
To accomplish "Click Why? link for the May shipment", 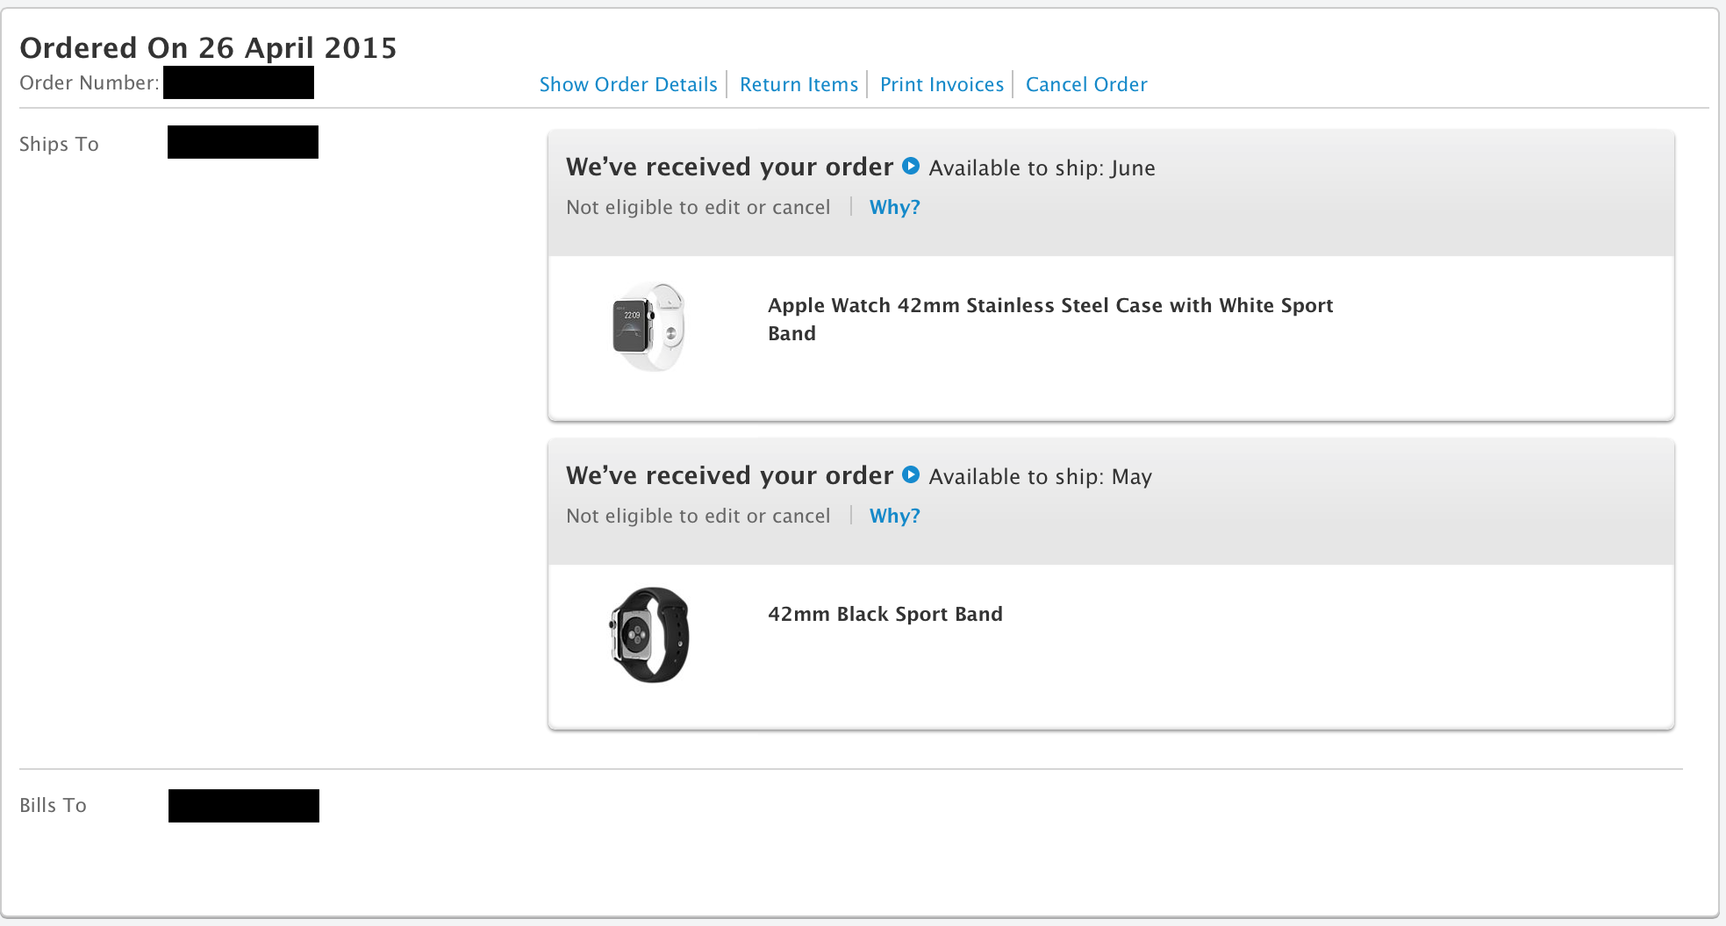I will click(x=894, y=516).
